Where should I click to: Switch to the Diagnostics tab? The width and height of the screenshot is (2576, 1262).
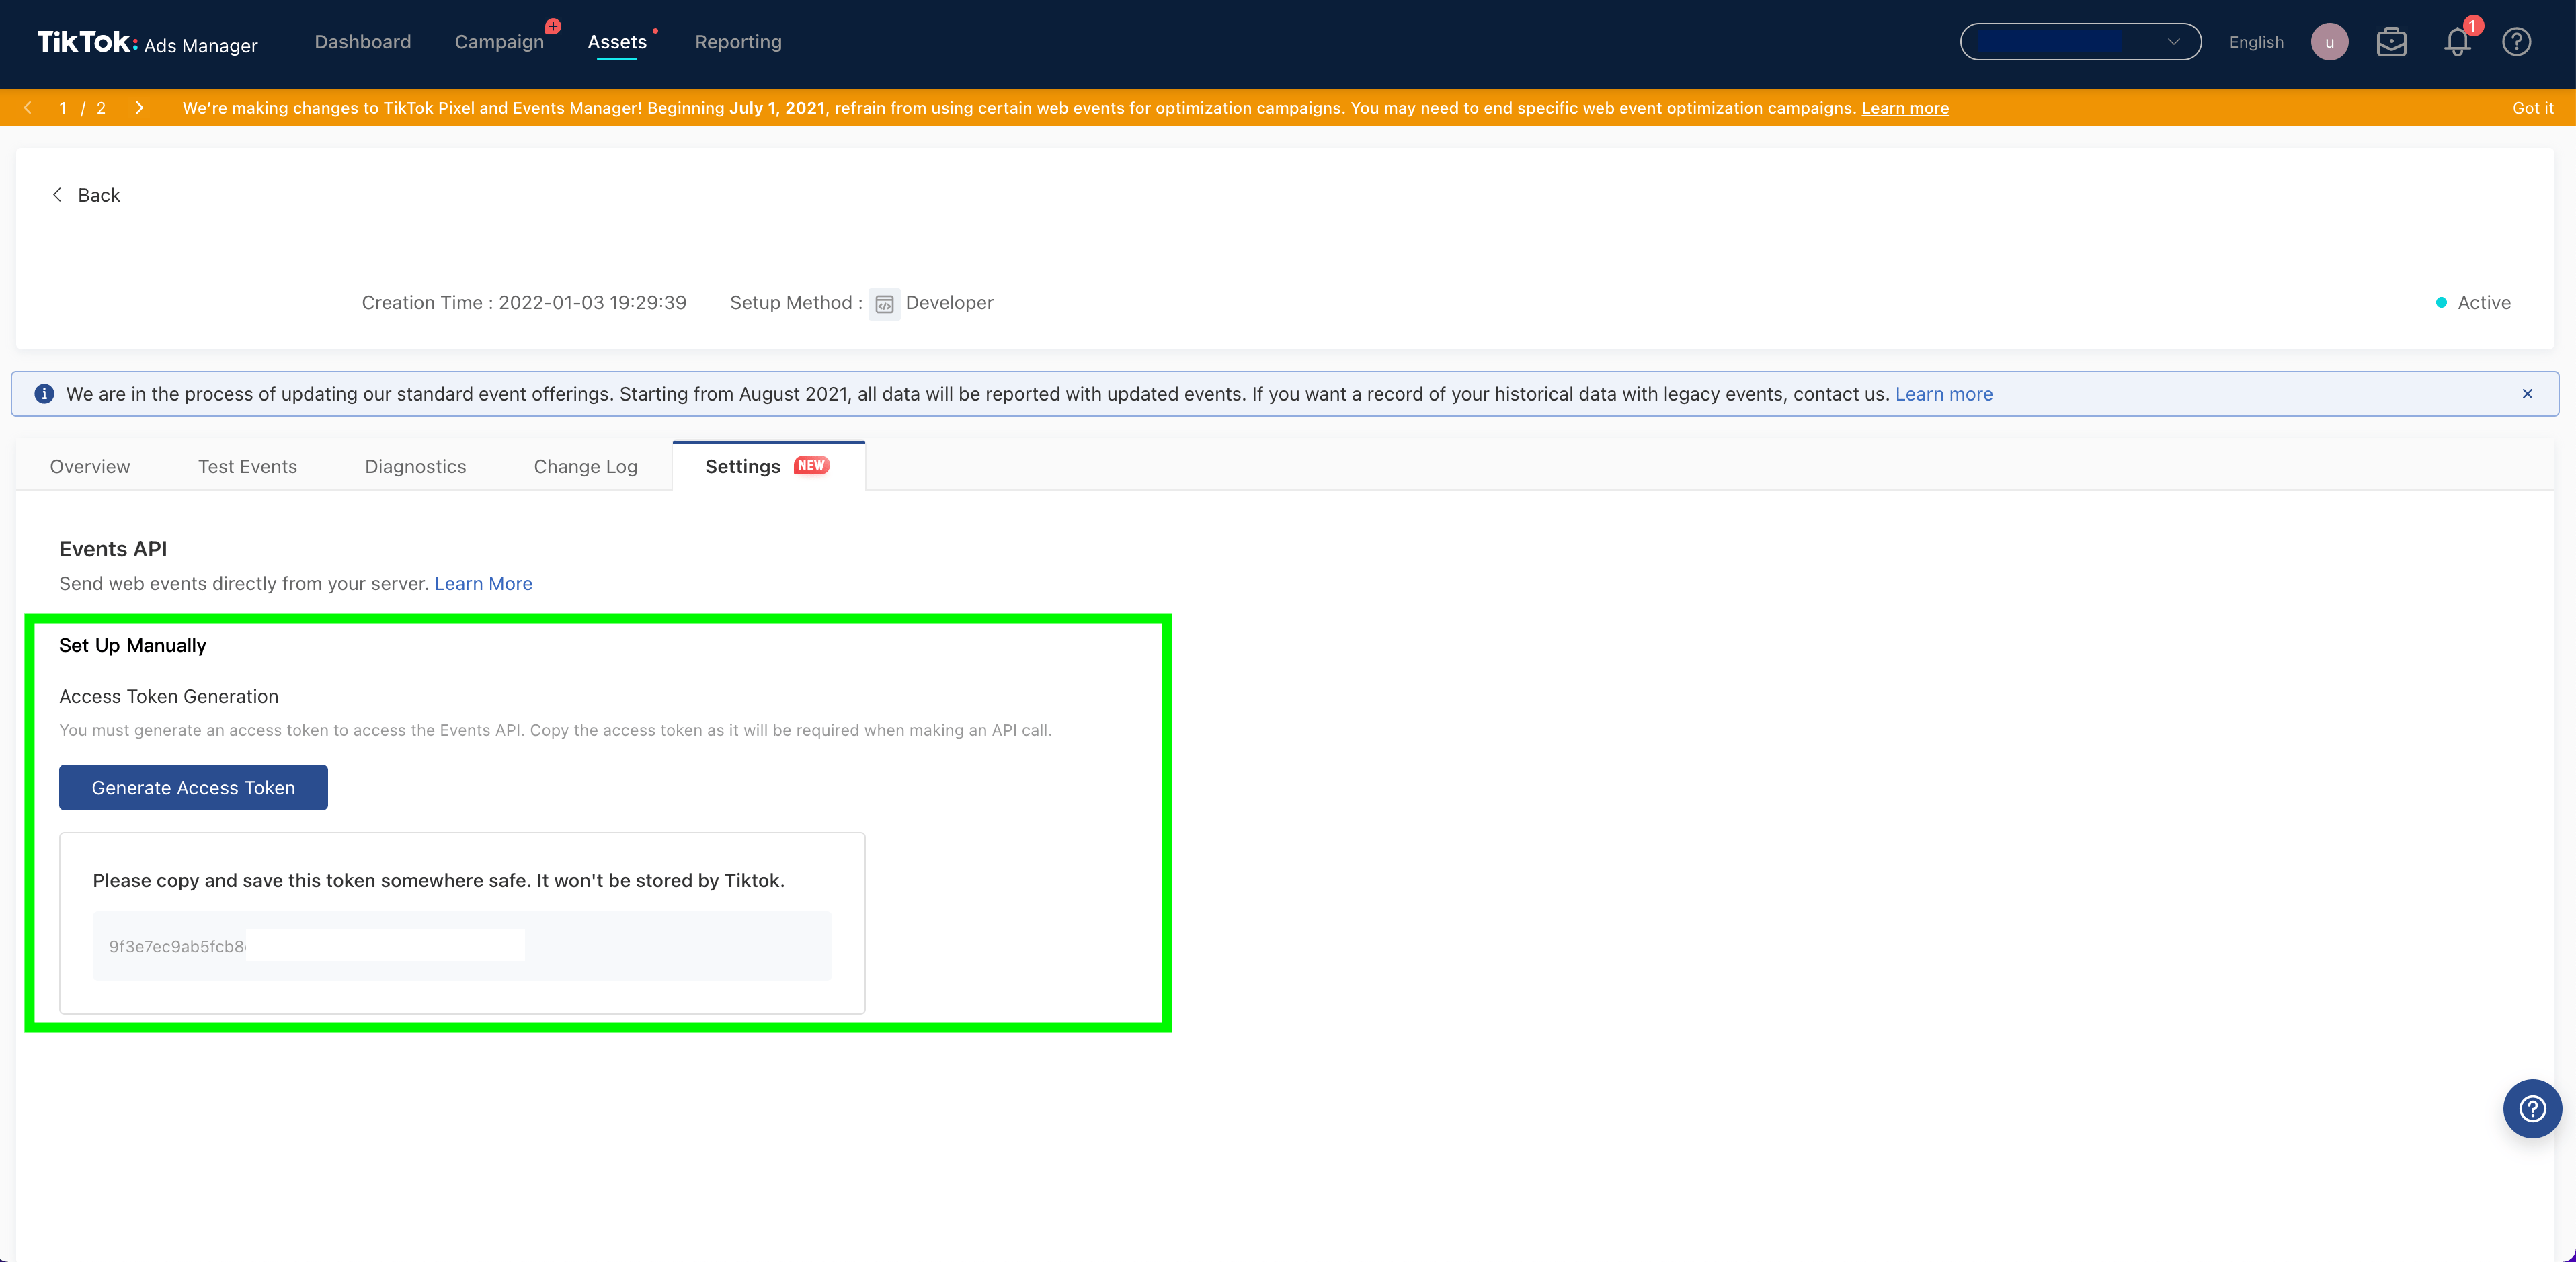(415, 467)
